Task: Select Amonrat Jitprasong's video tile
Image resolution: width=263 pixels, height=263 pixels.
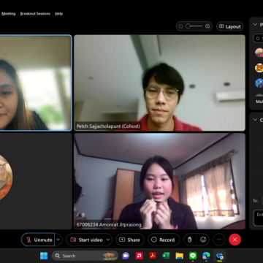Action: point(159,181)
